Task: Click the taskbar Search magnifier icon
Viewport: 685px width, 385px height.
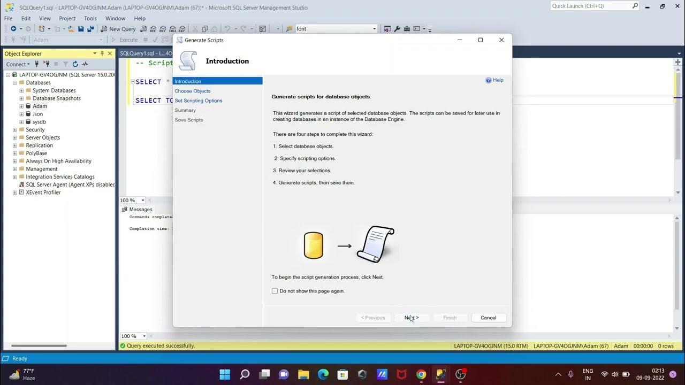Action: [x=245, y=374]
